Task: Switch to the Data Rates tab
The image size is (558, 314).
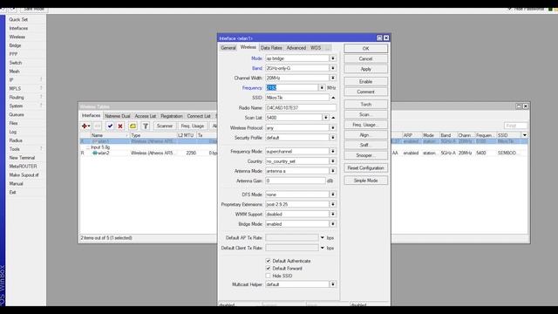Action: point(271,48)
